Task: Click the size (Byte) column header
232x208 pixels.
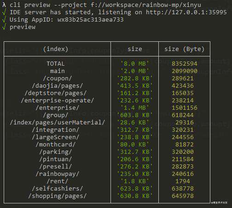Action: [x=184, y=49]
